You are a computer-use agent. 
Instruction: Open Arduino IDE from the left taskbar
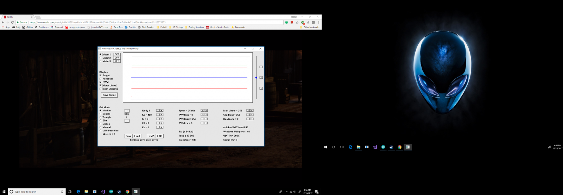click(x=111, y=192)
